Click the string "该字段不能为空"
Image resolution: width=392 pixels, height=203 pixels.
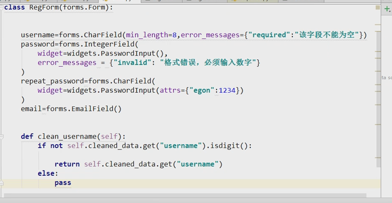327,35
